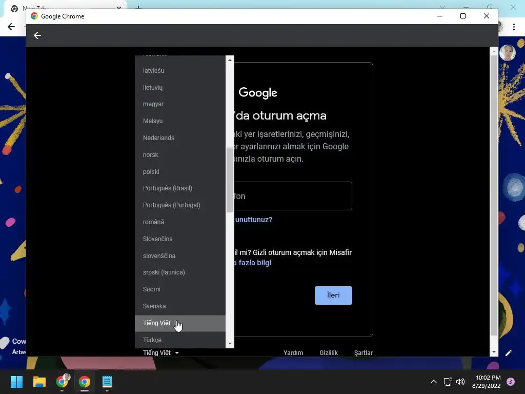Open the Gizlilik privacy link

[x=329, y=353]
